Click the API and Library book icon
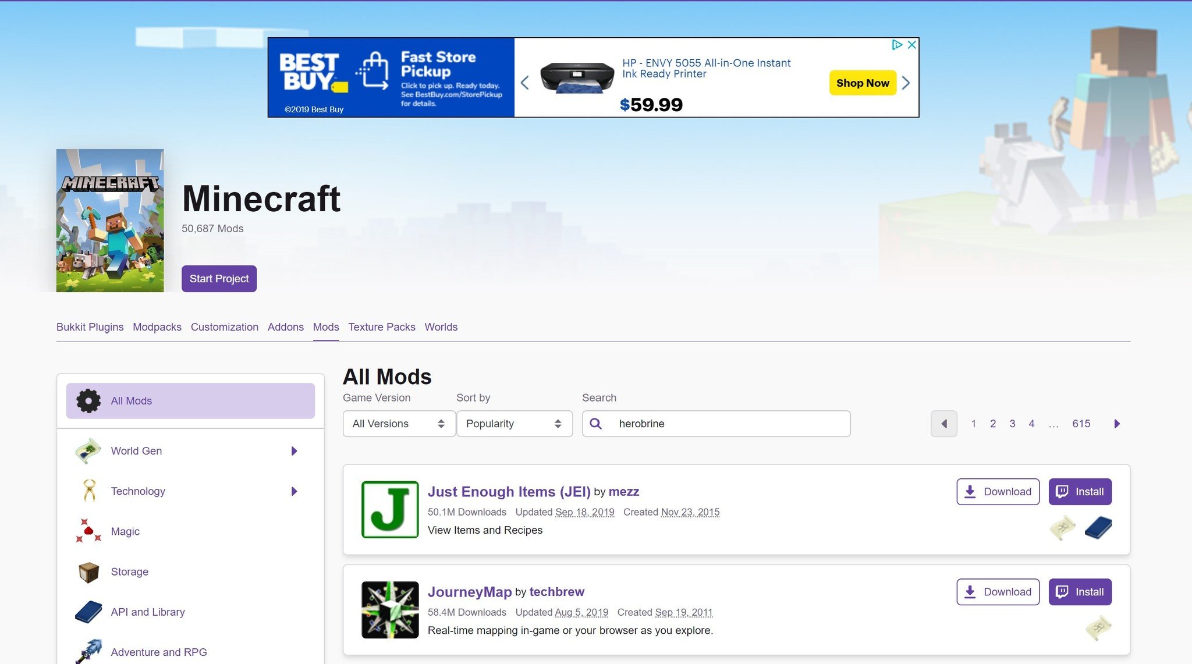Viewport: 1192px width, 664px height. coord(88,612)
